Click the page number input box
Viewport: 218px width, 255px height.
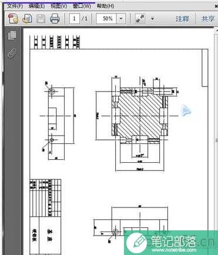(x=75, y=19)
